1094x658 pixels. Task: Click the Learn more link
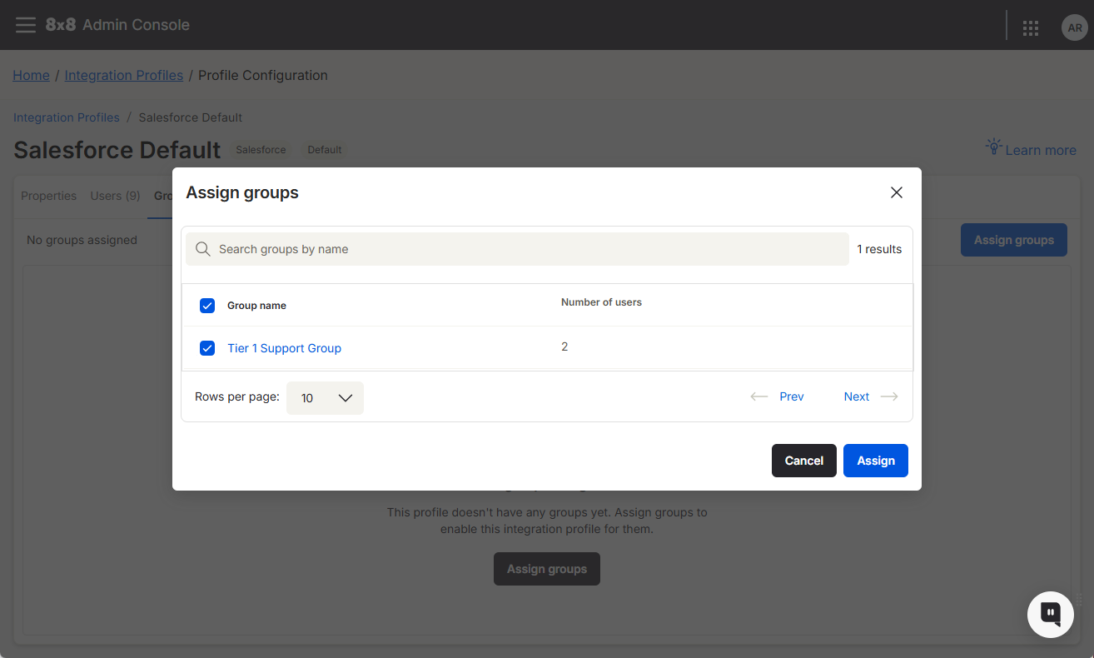(x=1041, y=150)
